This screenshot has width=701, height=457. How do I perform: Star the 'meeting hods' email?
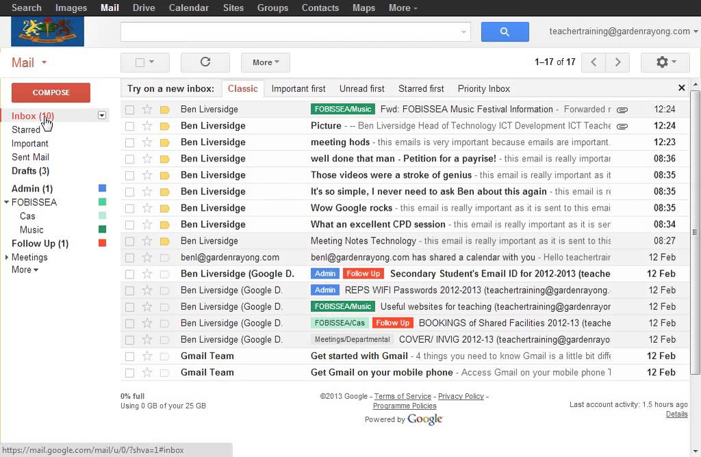click(147, 142)
